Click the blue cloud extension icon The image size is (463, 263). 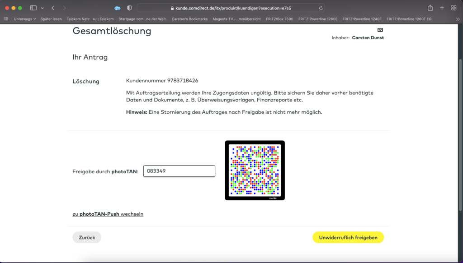coord(118,8)
